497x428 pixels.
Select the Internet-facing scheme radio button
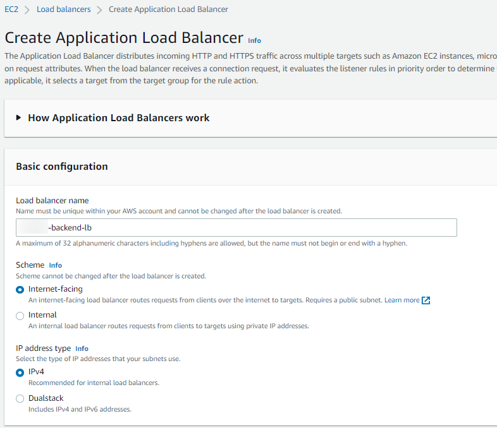coord(20,290)
